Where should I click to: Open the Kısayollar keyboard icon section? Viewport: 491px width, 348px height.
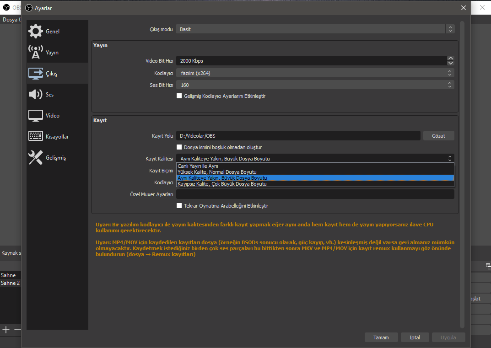click(x=35, y=136)
